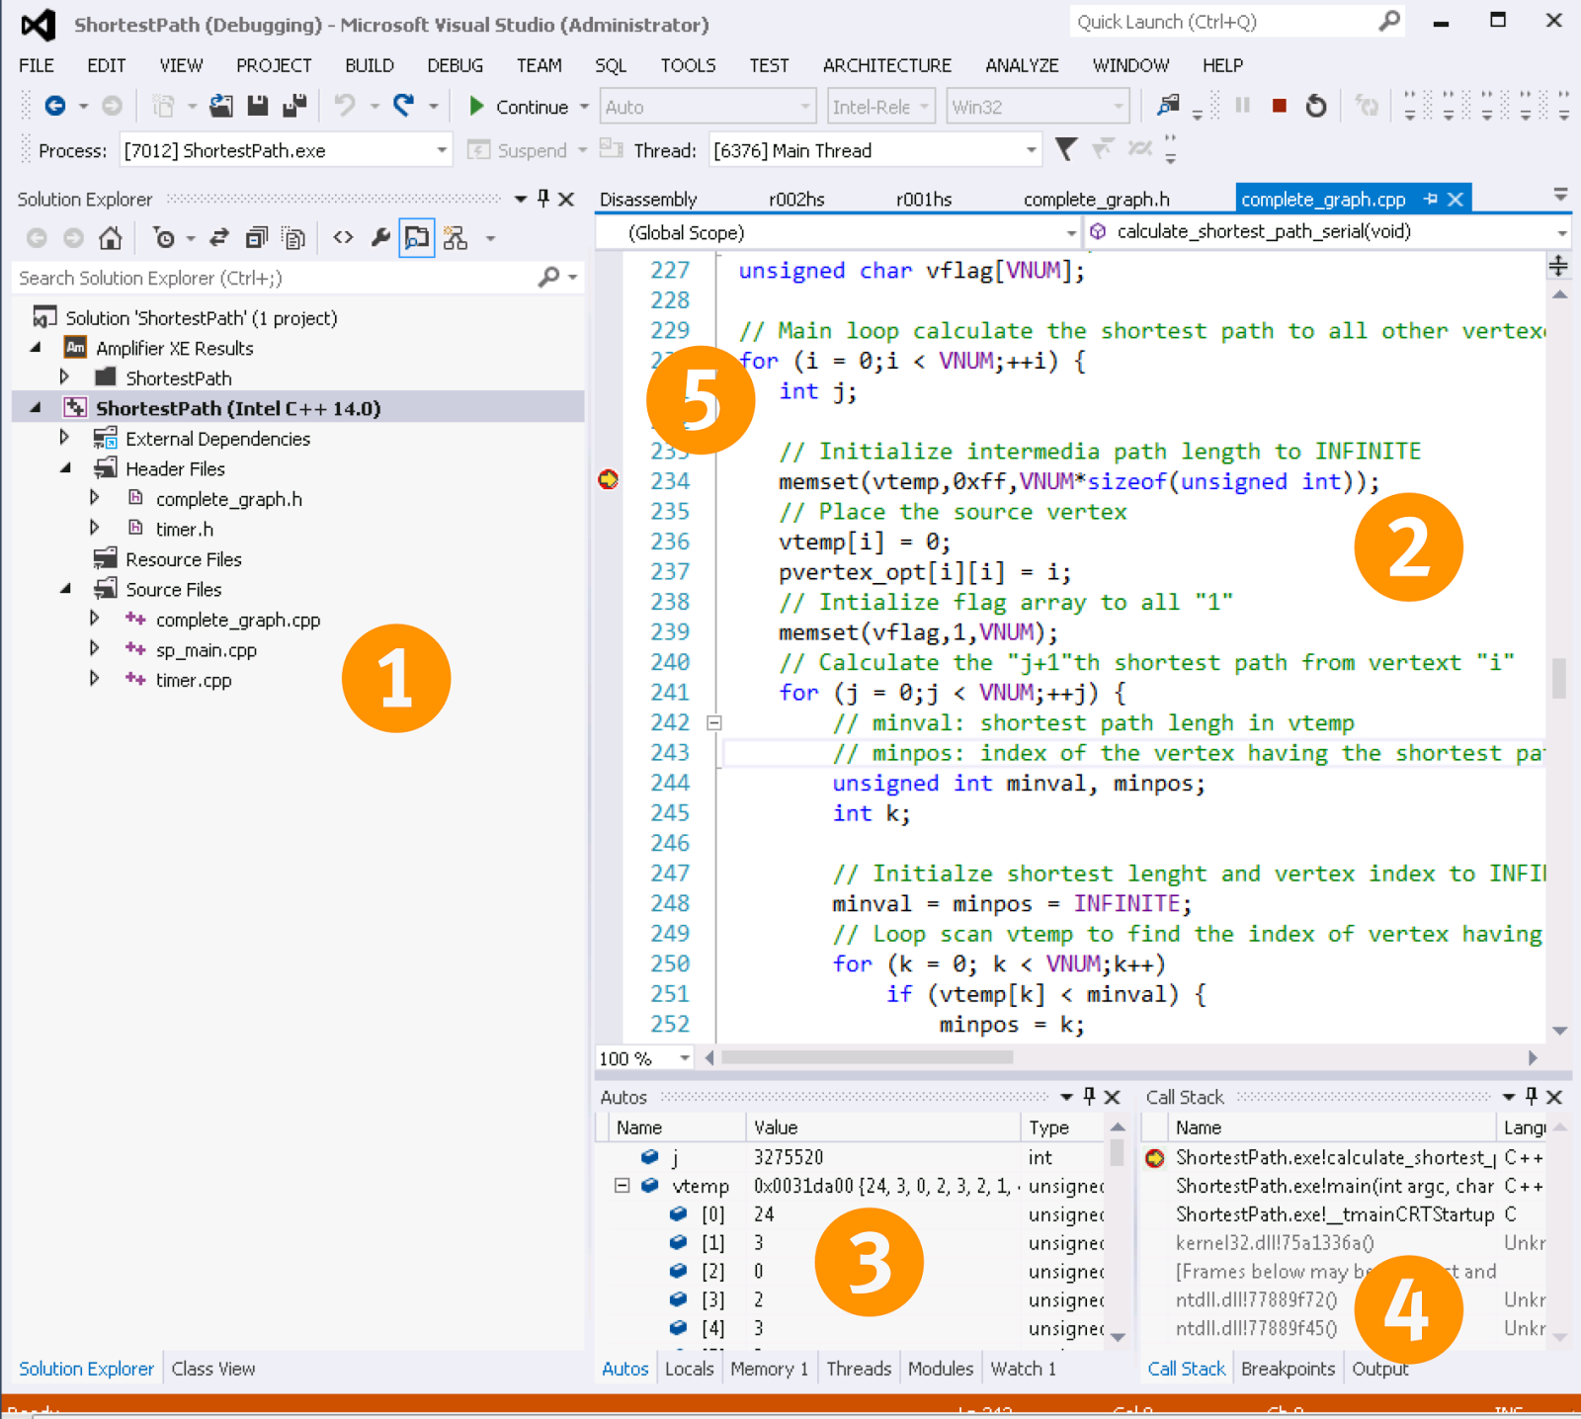Screen dimensions: 1581x1419
Task: Toggle the breakpoint on line 234
Action: click(x=609, y=480)
